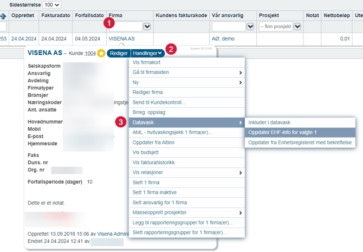Open the Handlinger dropdown button

coord(148,53)
